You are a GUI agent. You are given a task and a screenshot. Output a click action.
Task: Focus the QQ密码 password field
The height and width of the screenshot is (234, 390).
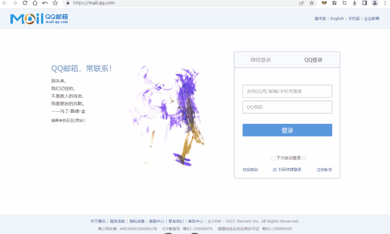(x=287, y=107)
